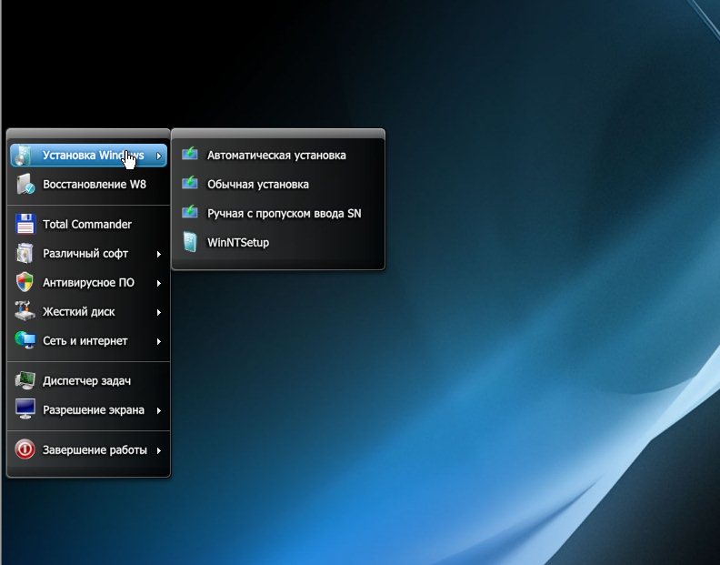
Task: Click the Жесткий диск drive icon
Action: click(25, 312)
